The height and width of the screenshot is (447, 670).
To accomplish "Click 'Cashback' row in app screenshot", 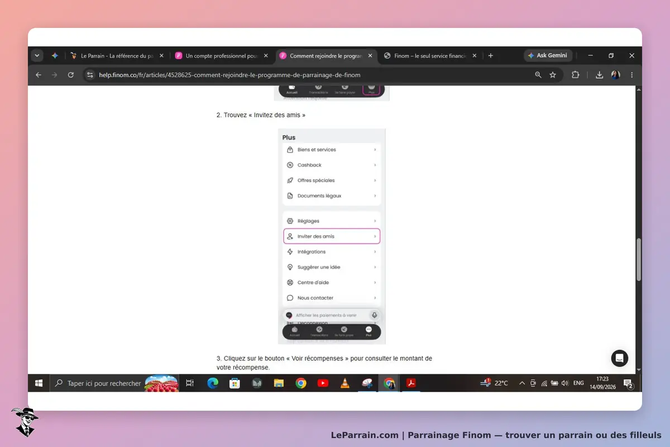I will [x=332, y=165].
